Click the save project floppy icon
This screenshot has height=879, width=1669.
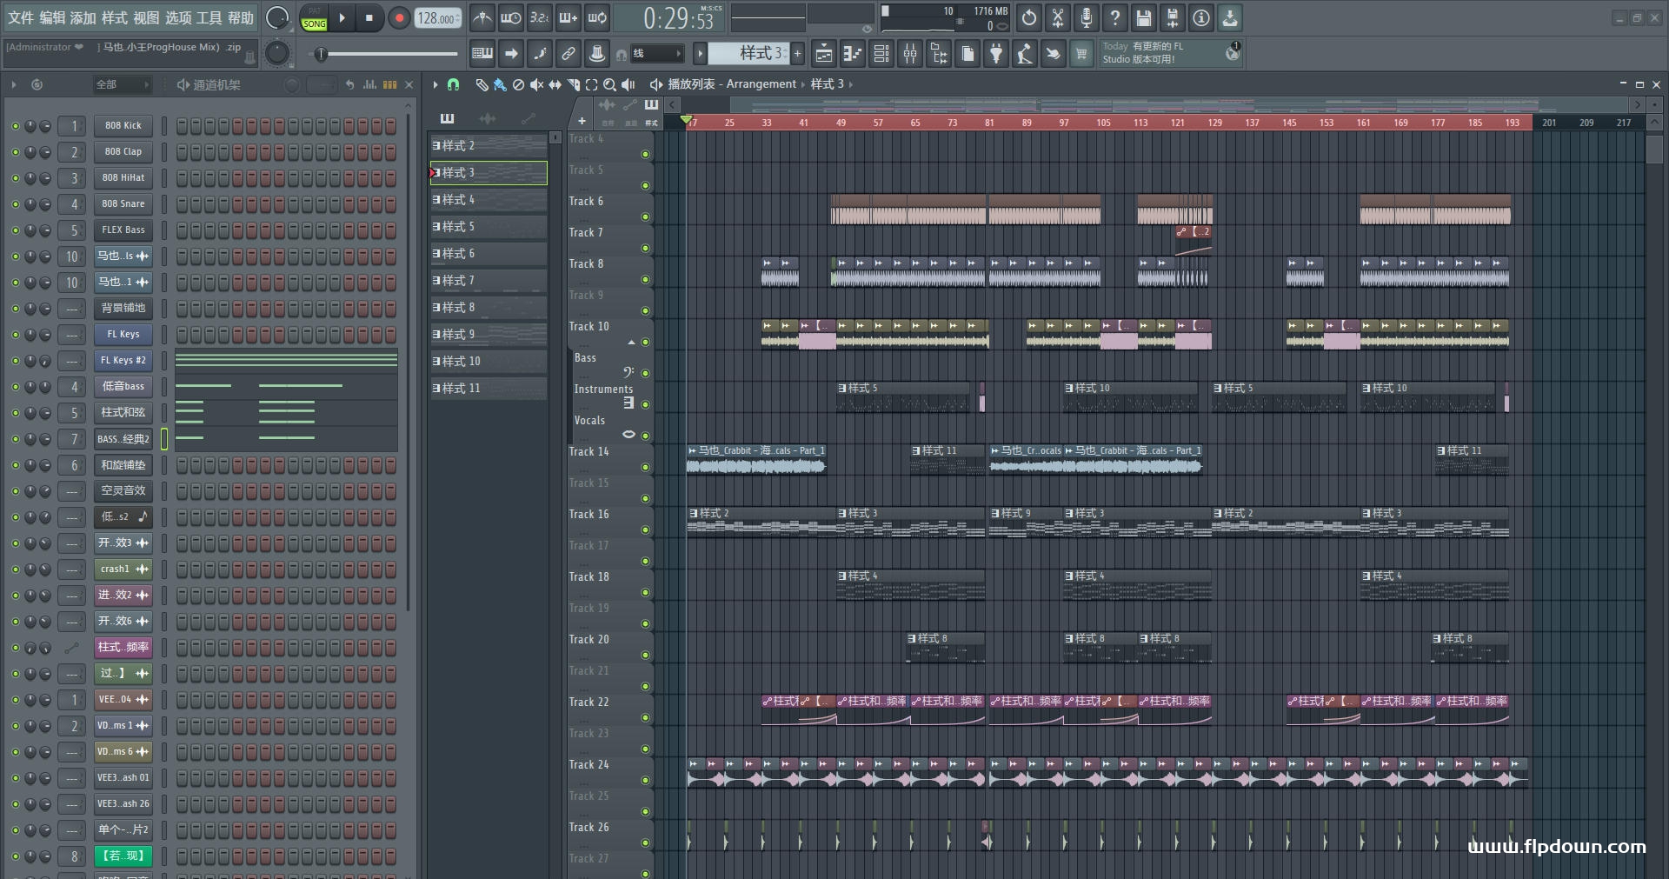[x=1144, y=17]
